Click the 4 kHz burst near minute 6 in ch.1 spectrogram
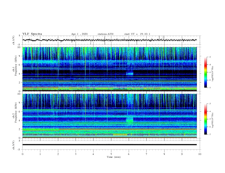Image resolution: width=225 pixels, height=173 pixels. click(x=130, y=74)
